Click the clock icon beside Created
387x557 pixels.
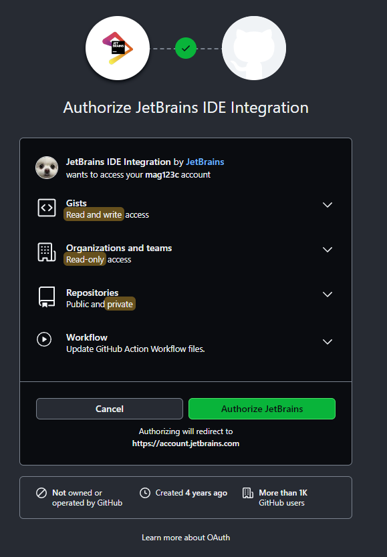pyautogui.click(x=145, y=493)
